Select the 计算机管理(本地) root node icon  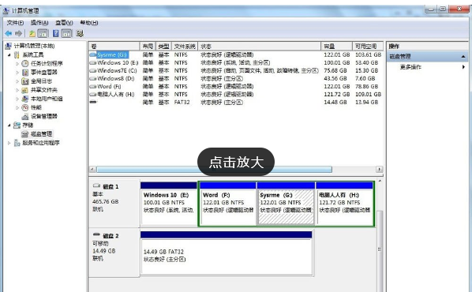[x=9, y=46]
